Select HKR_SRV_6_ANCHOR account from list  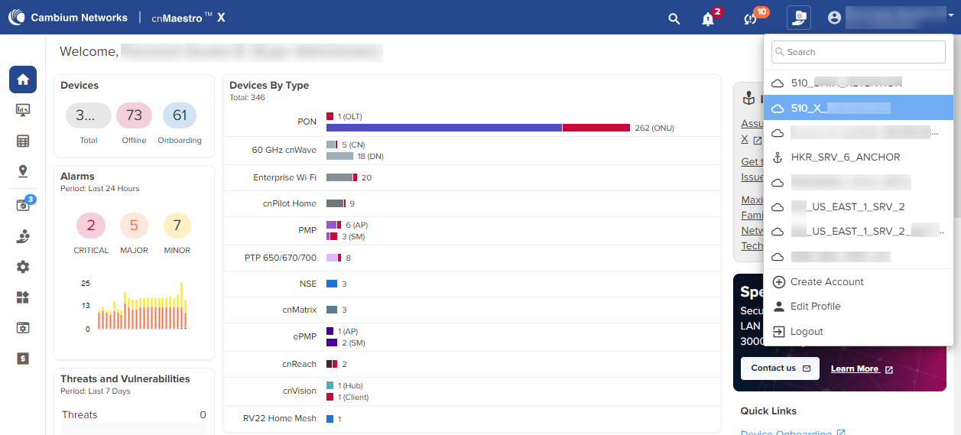pyautogui.click(x=845, y=157)
